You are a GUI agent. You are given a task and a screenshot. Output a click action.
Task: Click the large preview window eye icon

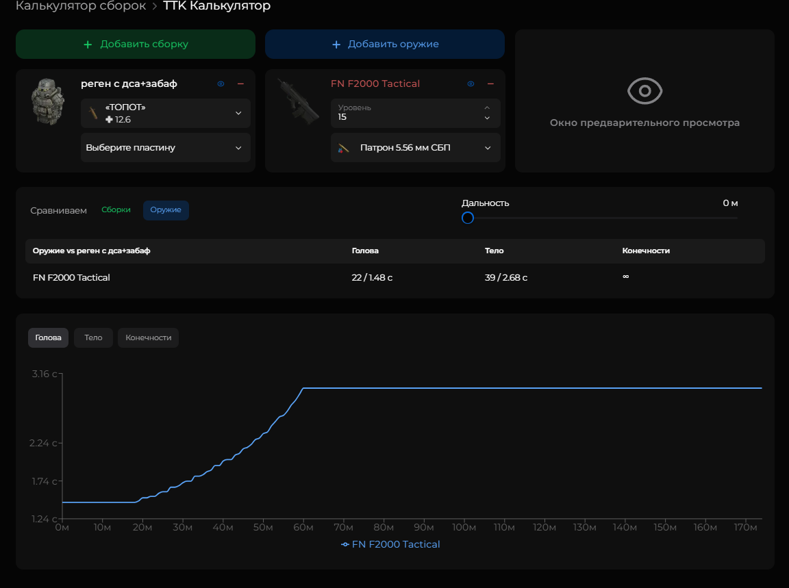click(x=644, y=91)
